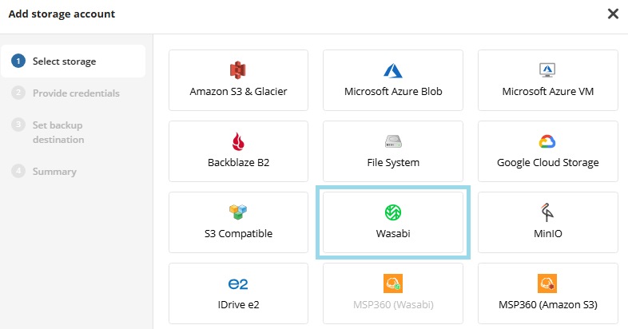628x329 pixels.
Task: Choose the Backblaze B2 label
Action: 238,162
